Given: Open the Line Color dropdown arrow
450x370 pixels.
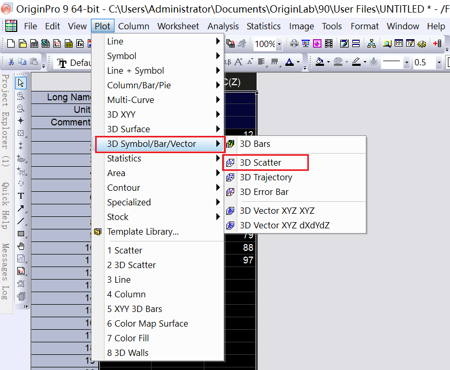Looking at the screenshot, I should tap(365, 62).
